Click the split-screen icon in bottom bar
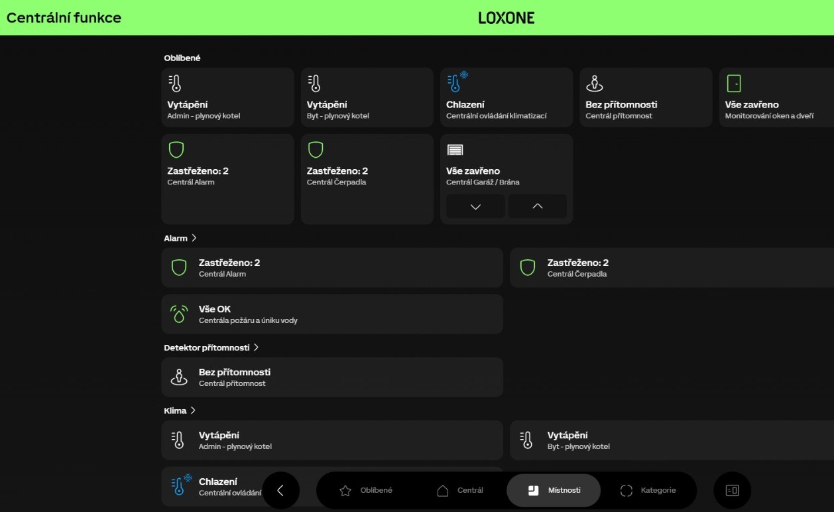This screenshot has height=512, width=834. (x=732, y=491)
